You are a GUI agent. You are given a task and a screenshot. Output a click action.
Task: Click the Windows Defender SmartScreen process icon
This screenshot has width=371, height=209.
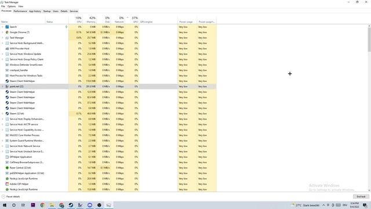click(x=7, y=64)
